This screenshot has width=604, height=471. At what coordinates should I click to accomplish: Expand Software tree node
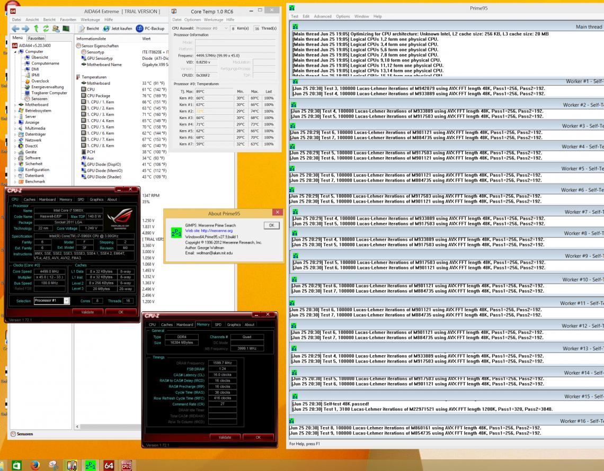(16, 158)
